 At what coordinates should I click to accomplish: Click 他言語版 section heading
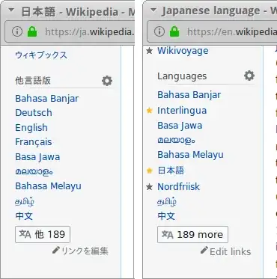[33, 81]
